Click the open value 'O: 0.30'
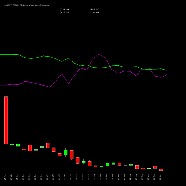Viewport: 186px width, 186px height. point(64,13)
